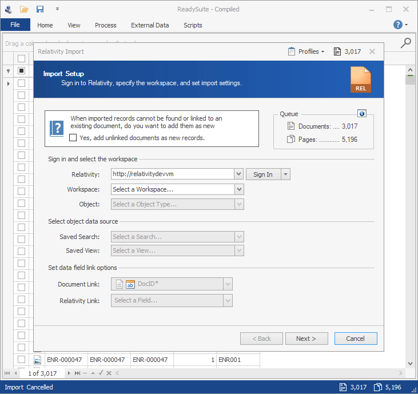
Task: Enable 'Yes, add unlinked documents as new records'
Action: point(73,138)
